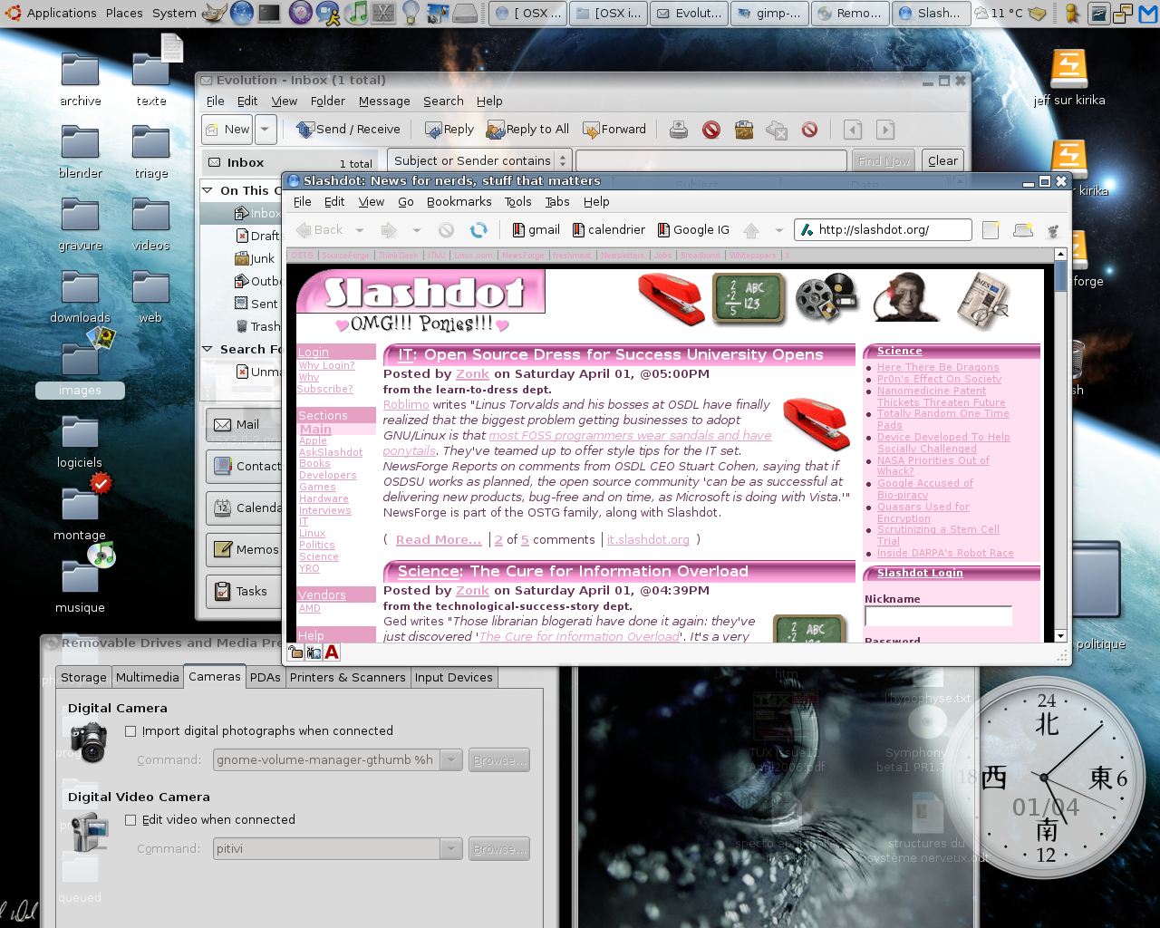Open Evolution's Message menu
Viewport: 1160px width, 928px height.
(x=384, y=101)
